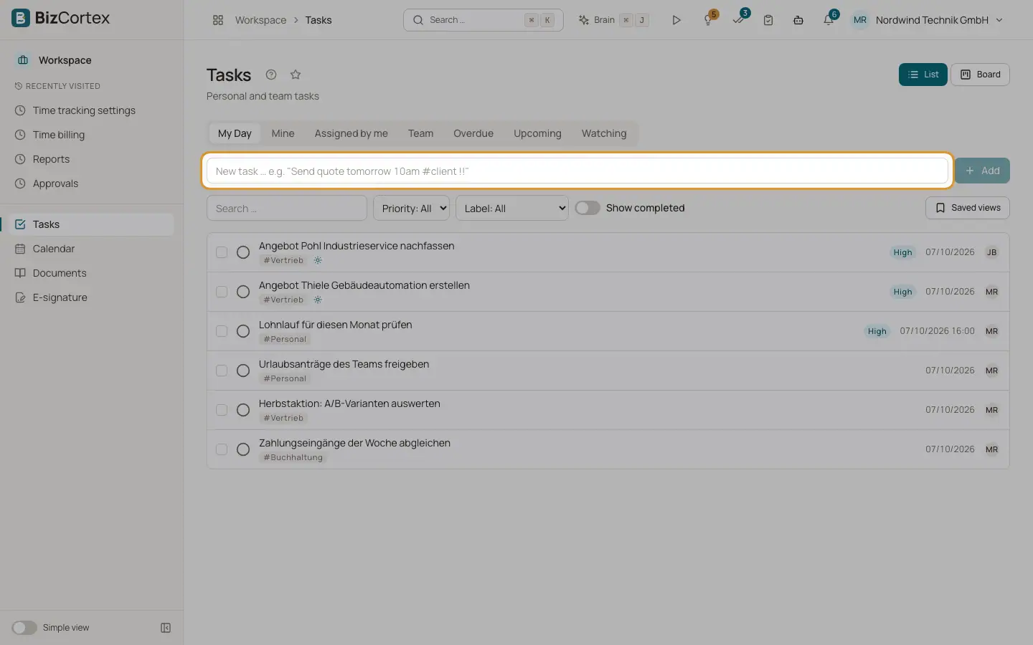Open the double-check icon with badge 3
This screenshot has height=645, width=1033.
[738, 20]
